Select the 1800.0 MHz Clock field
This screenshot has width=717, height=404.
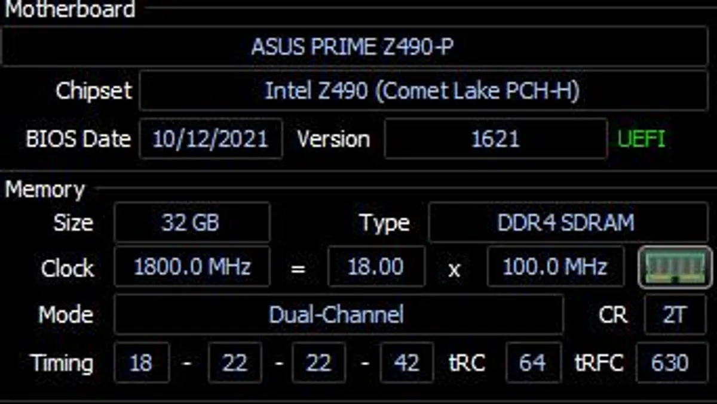pos(192,267)
